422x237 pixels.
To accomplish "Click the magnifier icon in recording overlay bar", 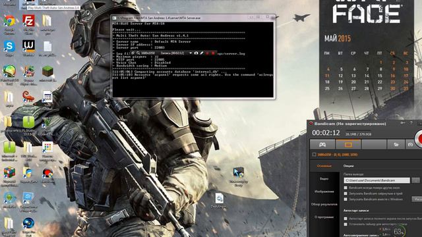I will [x=138, y=53].
